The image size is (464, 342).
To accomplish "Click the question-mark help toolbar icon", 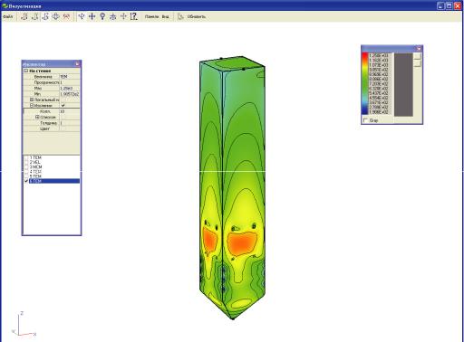I will [x=133, y=16].
